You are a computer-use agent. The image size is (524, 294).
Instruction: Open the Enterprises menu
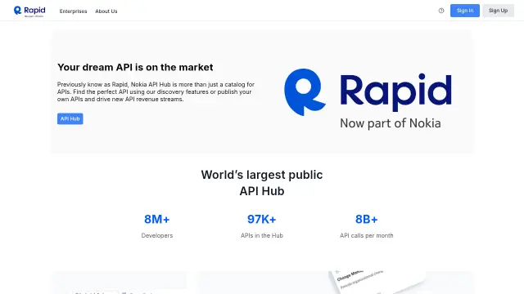tap(73, 11)
